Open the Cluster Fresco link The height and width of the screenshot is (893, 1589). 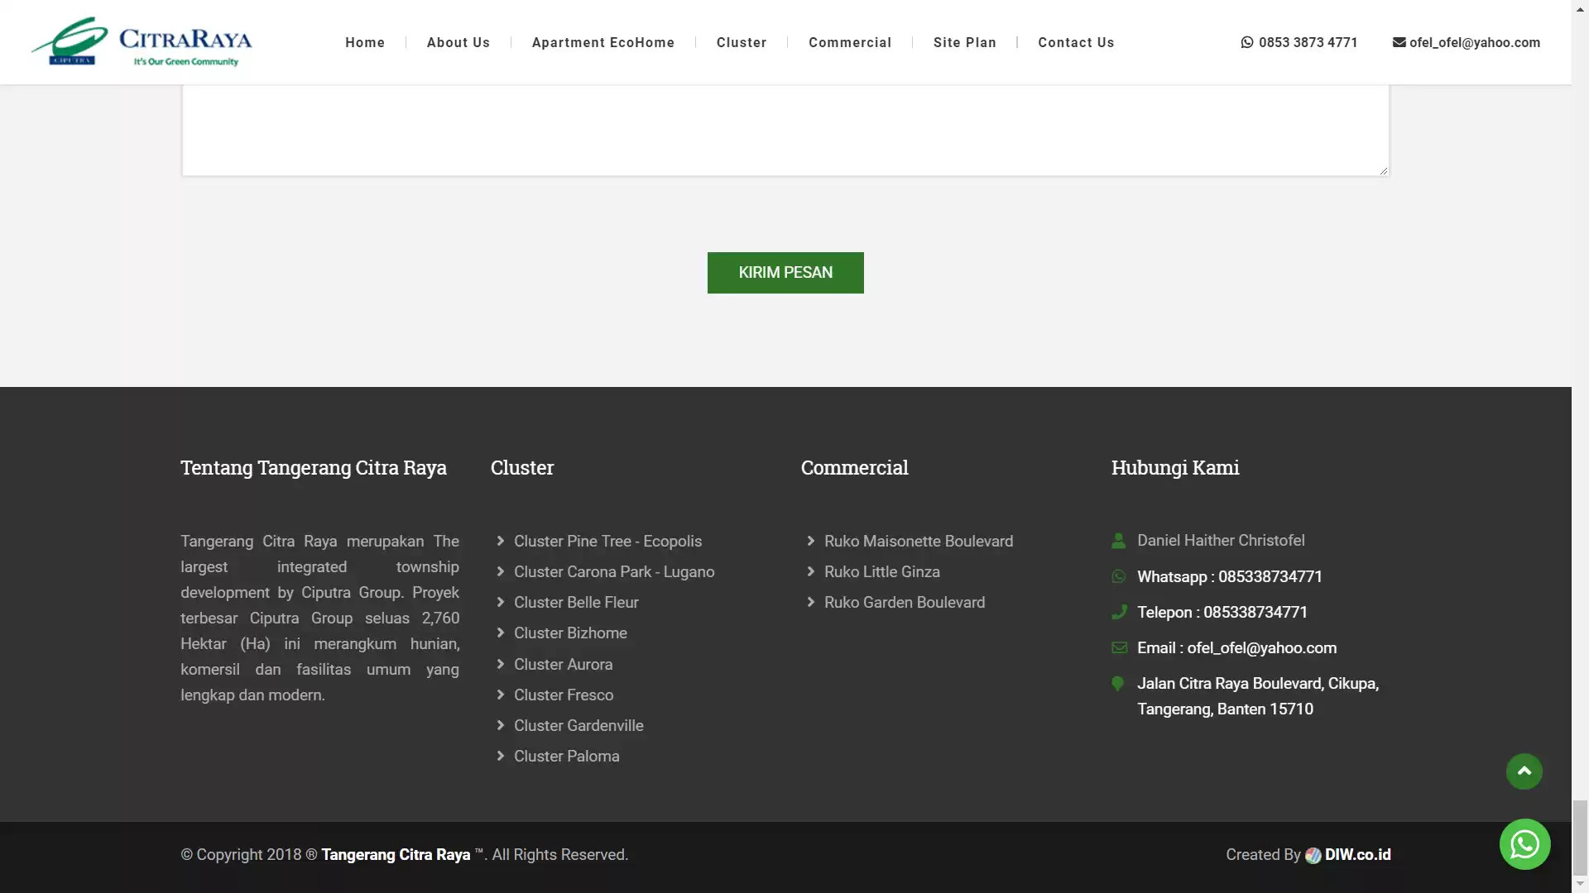(x=564, y=695)
